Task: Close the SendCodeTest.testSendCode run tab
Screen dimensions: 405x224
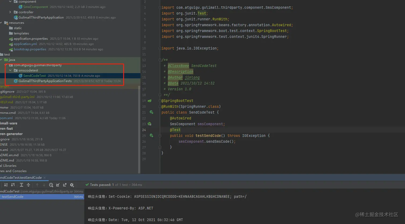Action: [45, 178]
